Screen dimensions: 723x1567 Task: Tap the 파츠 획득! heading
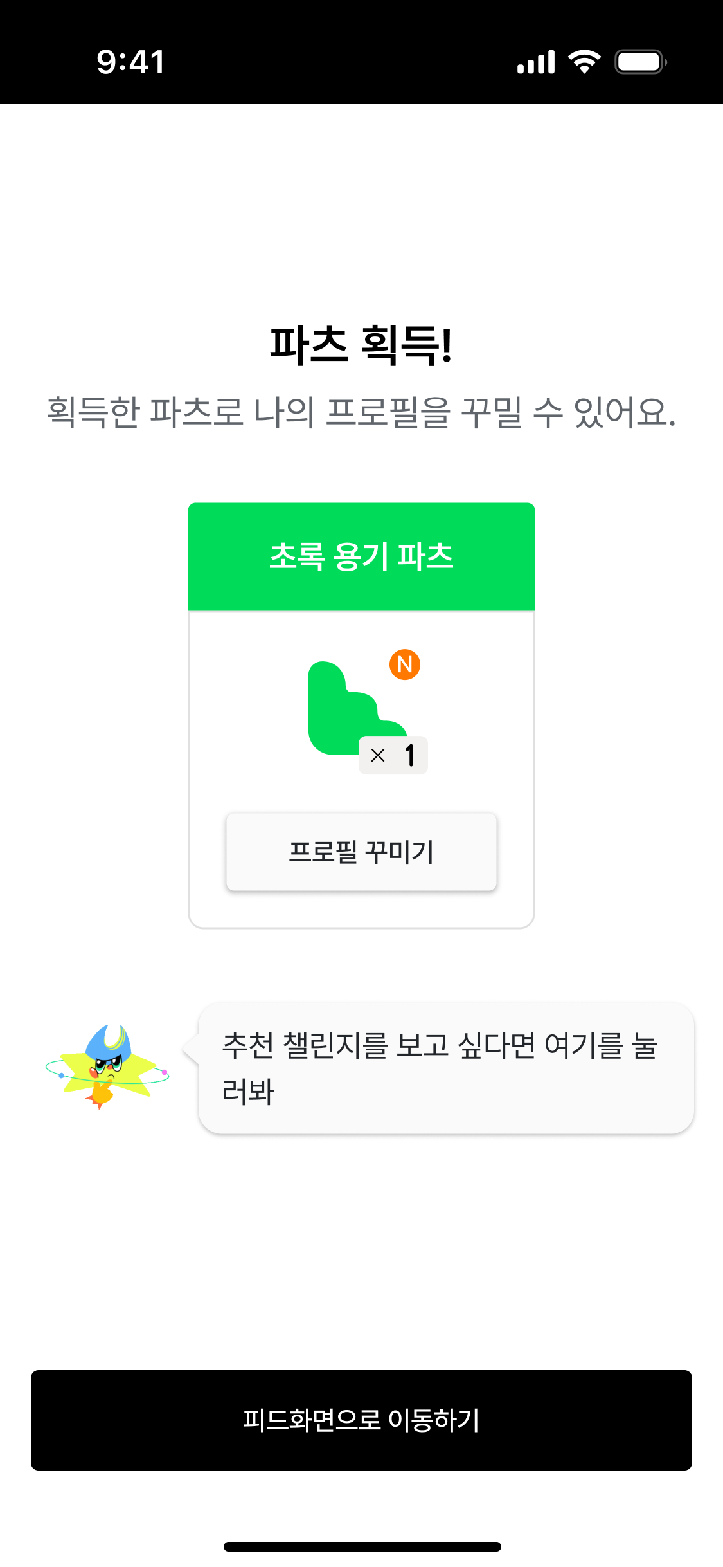point(361,345)
